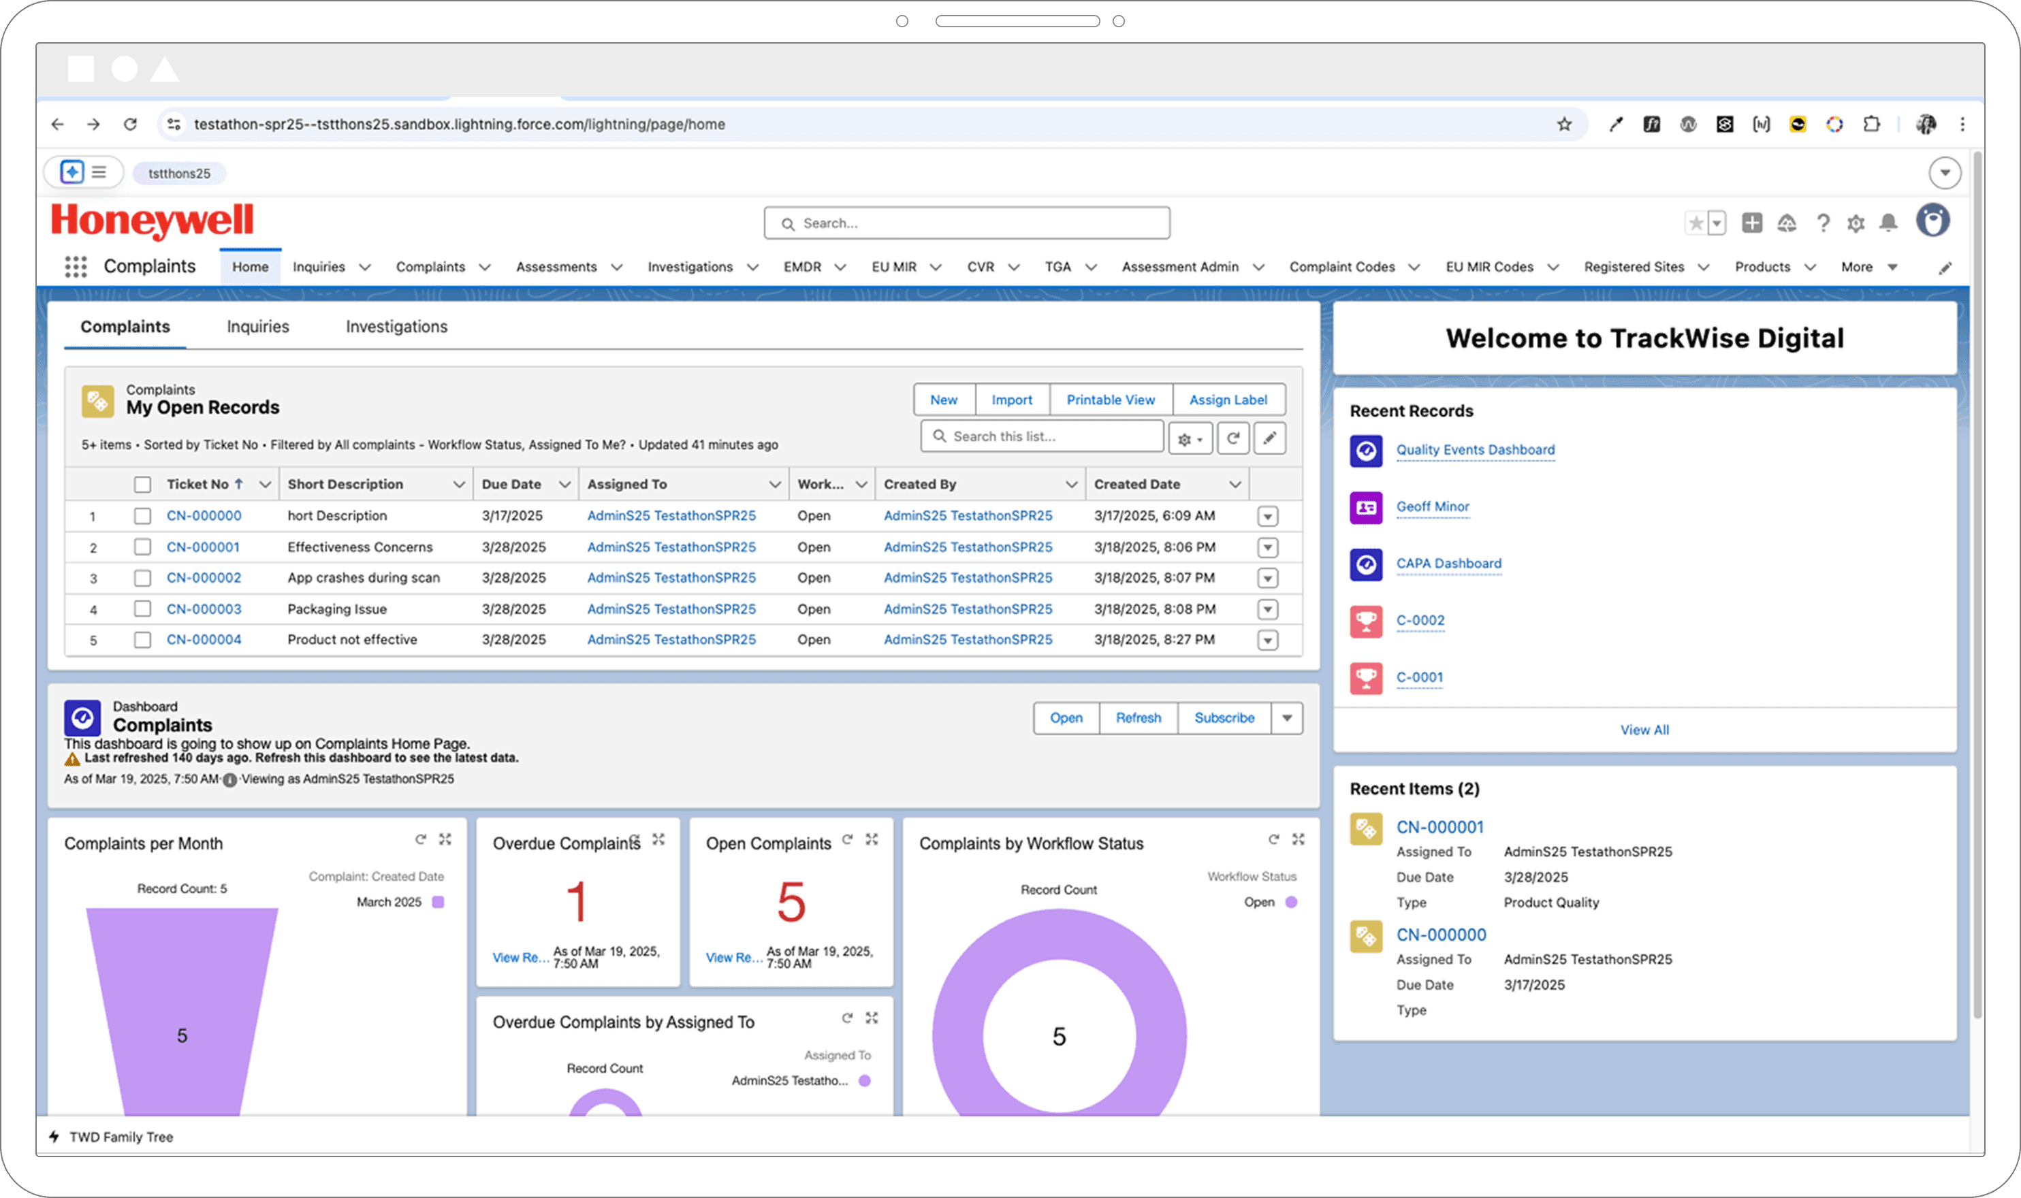
Task: Check the box for CN-000002 row
Action: tap(143, 578)
